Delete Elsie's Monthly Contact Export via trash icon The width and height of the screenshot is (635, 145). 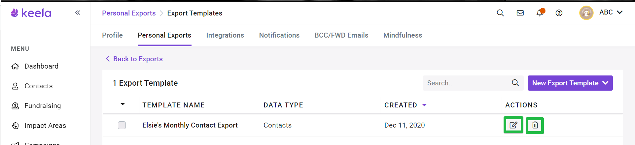[535, 125]
